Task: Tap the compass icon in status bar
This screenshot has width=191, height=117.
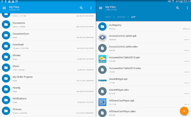Action: (x=17, y=1)
